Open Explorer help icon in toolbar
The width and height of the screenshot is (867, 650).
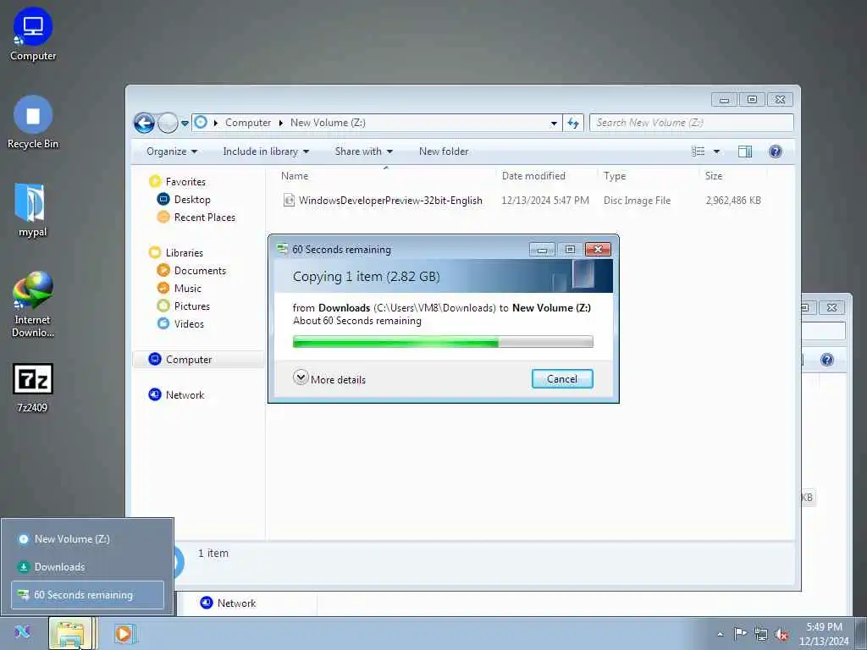(x=776, y=151)
